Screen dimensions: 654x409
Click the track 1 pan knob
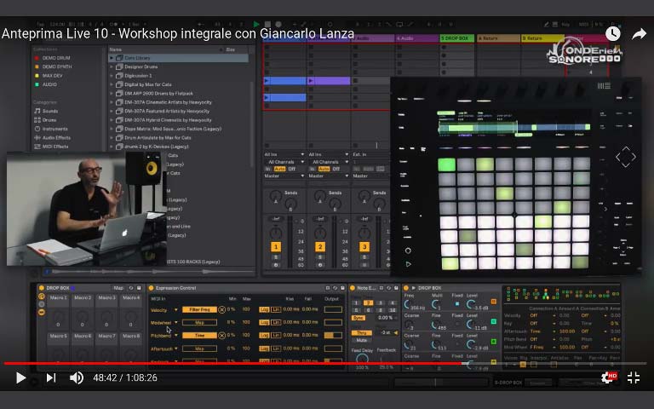click(275, 233)
